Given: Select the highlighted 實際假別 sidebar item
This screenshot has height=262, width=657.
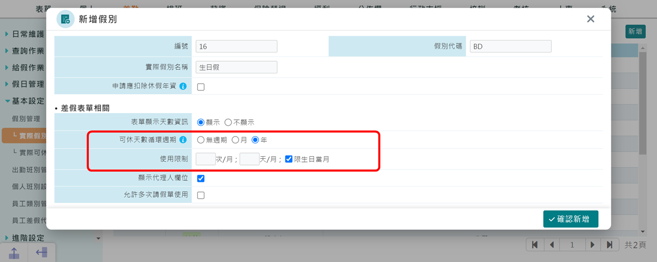Looking at the screenshot, I should coord(24,136).
